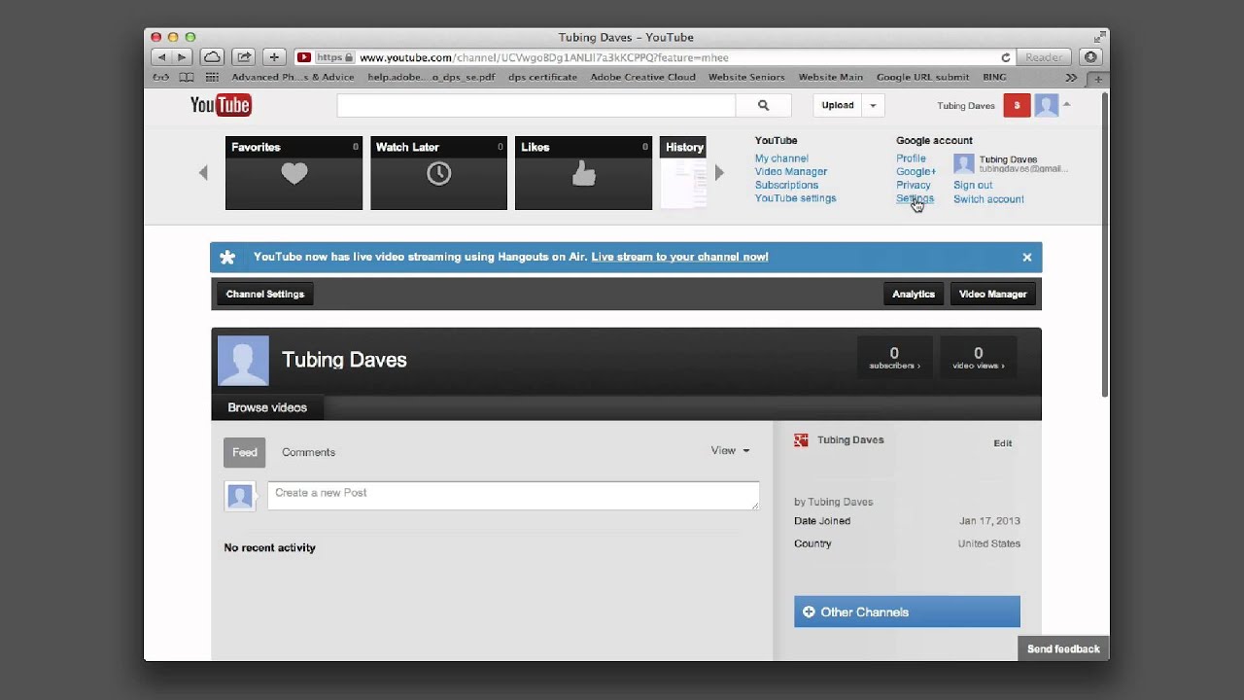Open the Google URL submit bookmark
1244x700 pixels.
[922, 77]
